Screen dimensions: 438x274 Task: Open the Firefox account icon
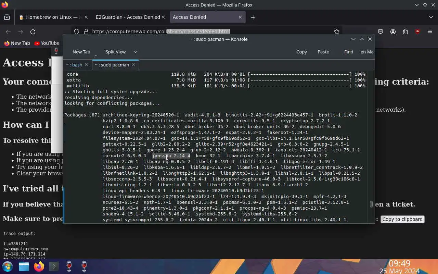(x=393, y=32)
